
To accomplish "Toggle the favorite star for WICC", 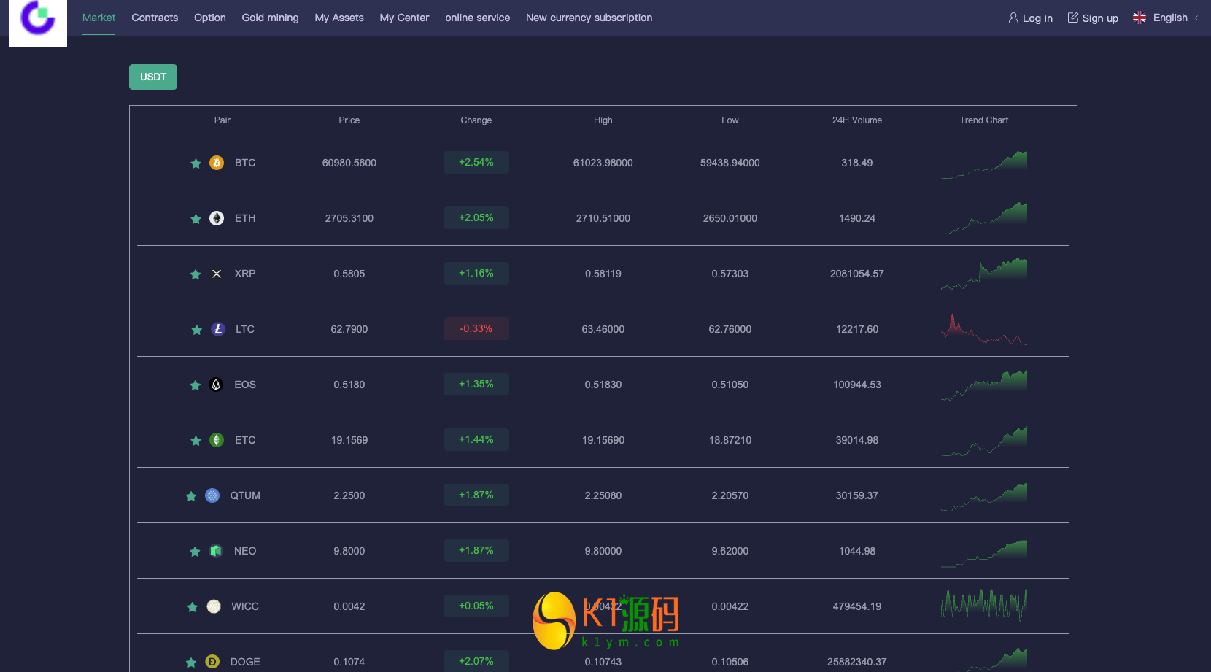I will coord(193,607).
